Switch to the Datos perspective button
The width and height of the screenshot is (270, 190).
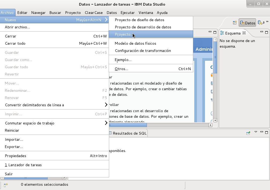pos(248,23)
